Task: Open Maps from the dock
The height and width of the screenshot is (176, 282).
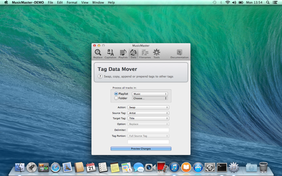Action: [127, 167]
